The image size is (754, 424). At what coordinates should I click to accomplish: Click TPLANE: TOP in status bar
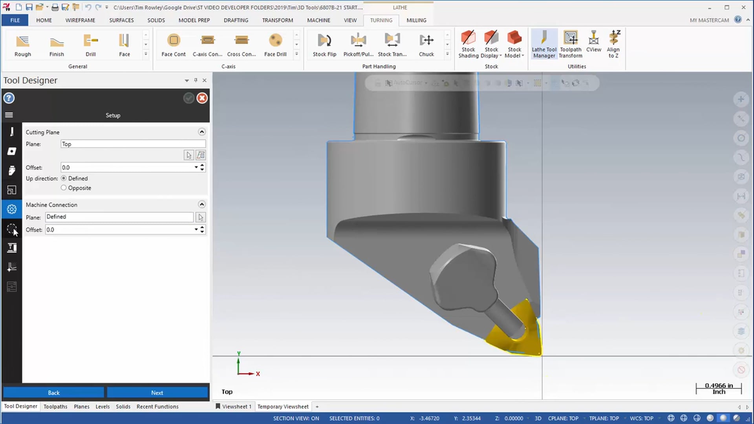pyautogui.click(x=604, y=418)
